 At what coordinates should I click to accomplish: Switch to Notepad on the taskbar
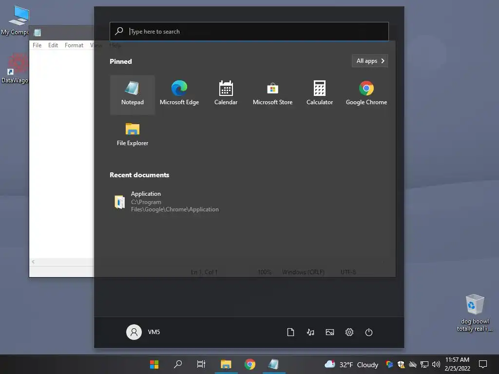(274, 364)
